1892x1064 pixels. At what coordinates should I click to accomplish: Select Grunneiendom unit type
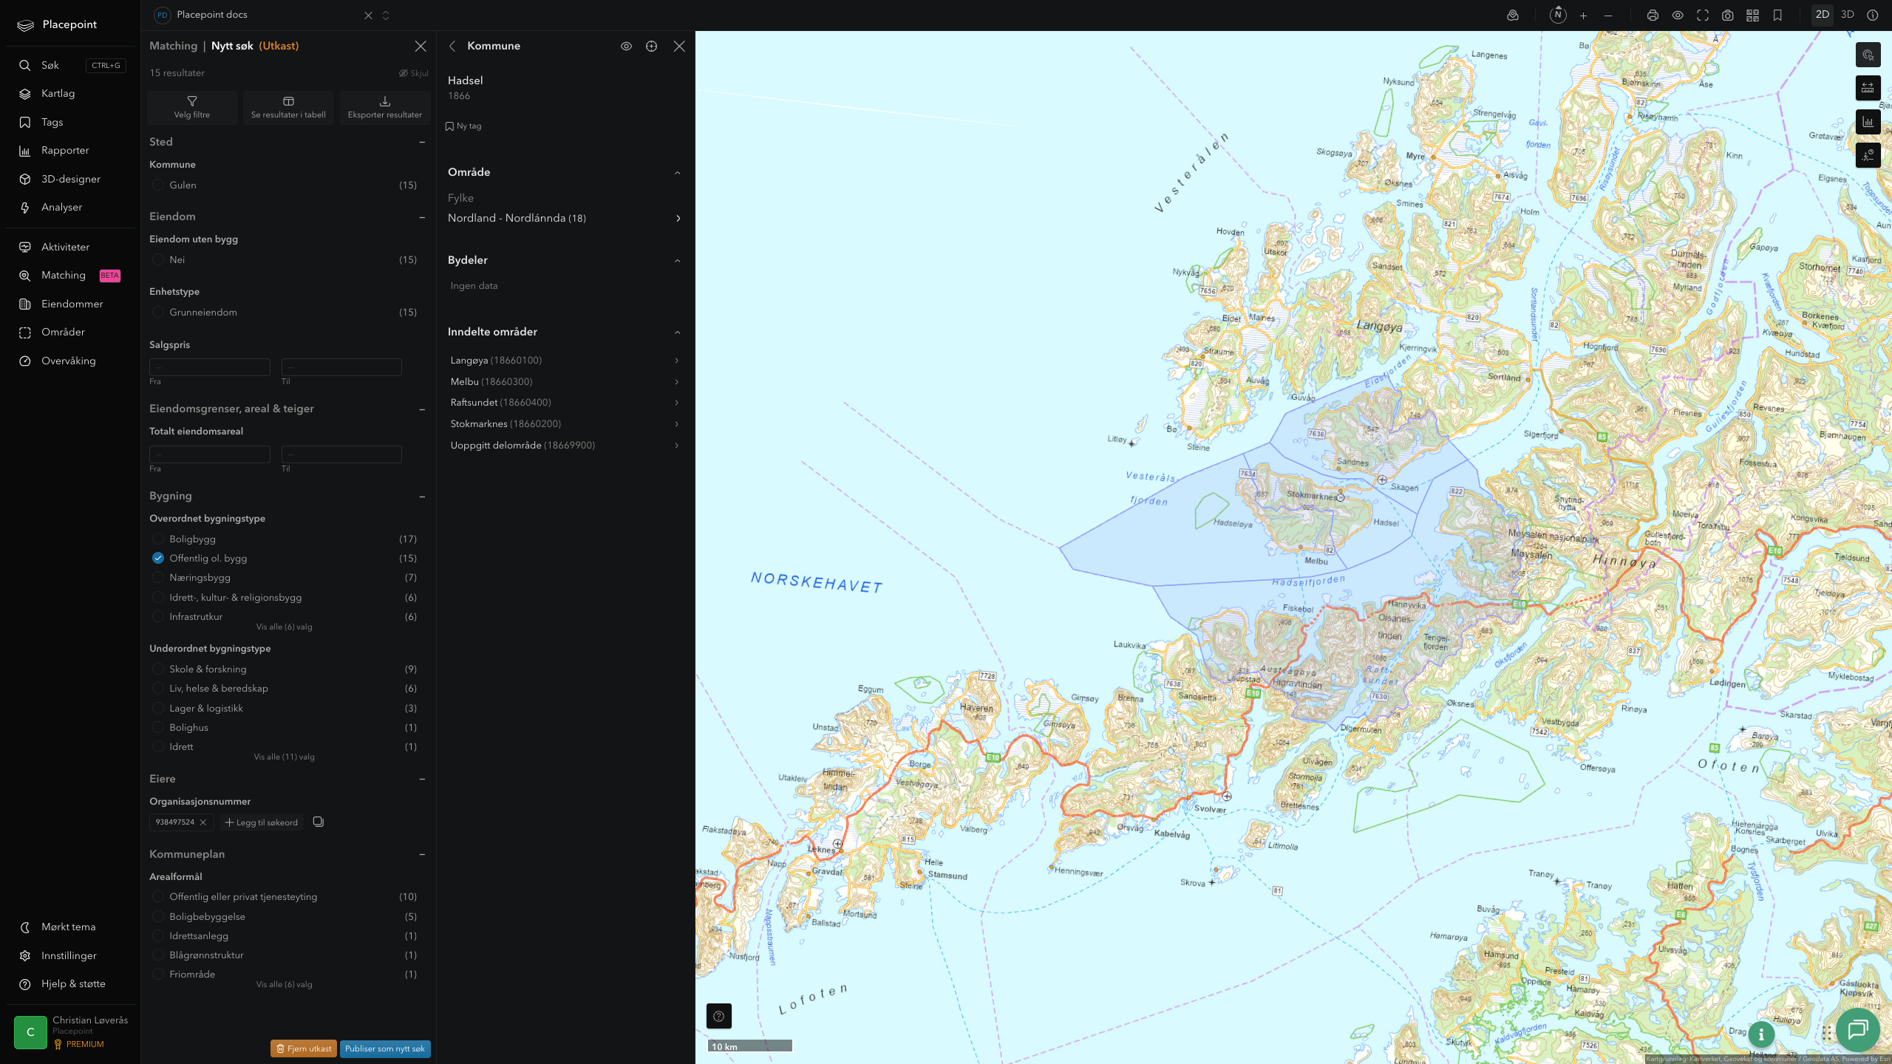click(158, 313)
